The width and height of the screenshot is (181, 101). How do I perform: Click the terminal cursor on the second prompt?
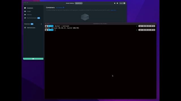(x=55, y=30)
